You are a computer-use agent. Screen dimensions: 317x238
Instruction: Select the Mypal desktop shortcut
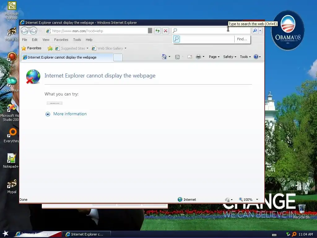(12, 186)
